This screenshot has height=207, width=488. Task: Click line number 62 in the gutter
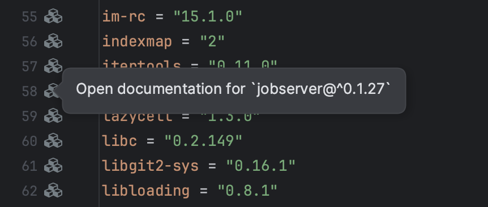point(29,191)
